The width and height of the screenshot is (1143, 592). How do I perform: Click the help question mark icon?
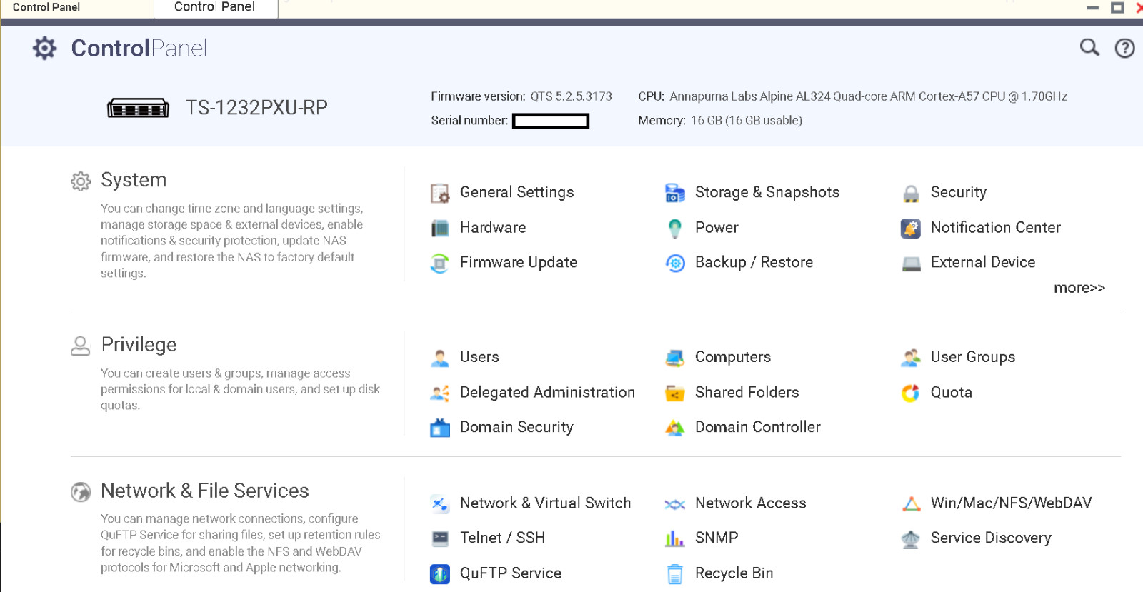[x=1124, y=48]
